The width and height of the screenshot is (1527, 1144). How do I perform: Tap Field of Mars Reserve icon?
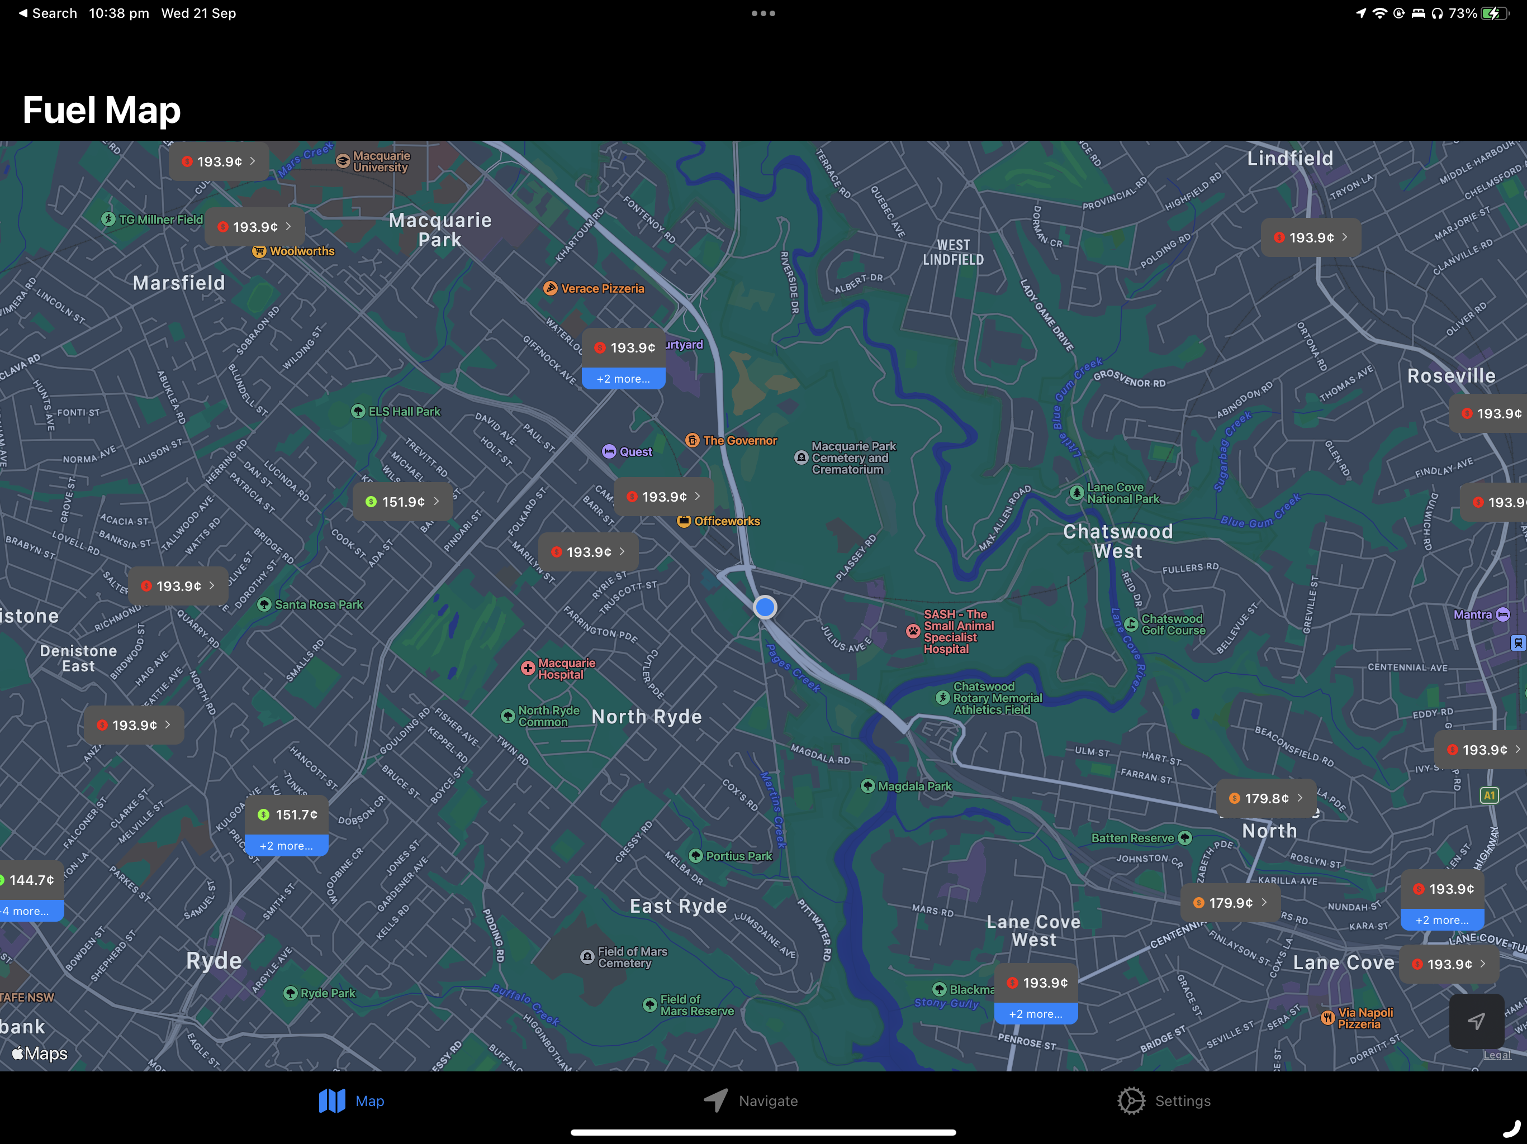click(x=649, y=1004)
